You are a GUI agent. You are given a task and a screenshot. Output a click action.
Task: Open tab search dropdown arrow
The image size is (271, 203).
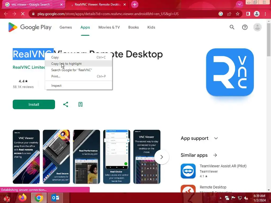239,4
